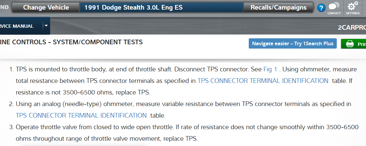Click Navigate easier – Try 1Search Plus

293,44
